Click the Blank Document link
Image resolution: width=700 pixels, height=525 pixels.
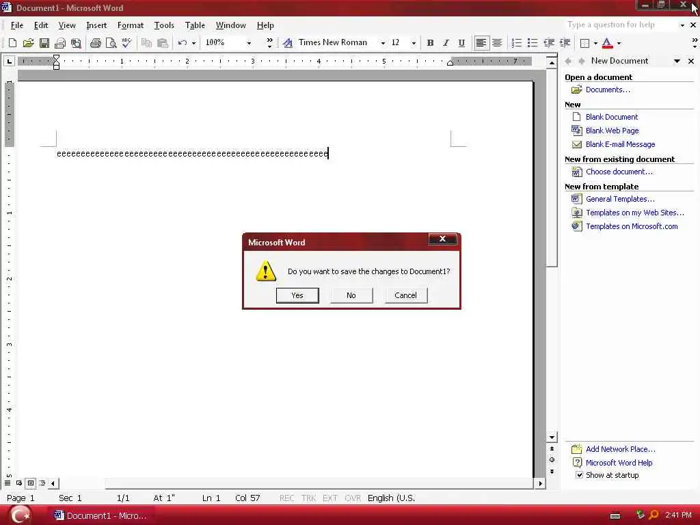point(612,117)
